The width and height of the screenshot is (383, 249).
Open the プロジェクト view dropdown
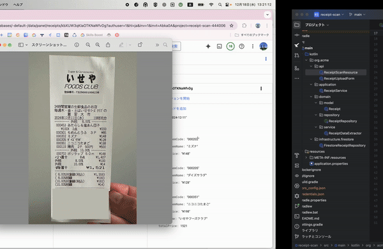(x=317, y=25)
